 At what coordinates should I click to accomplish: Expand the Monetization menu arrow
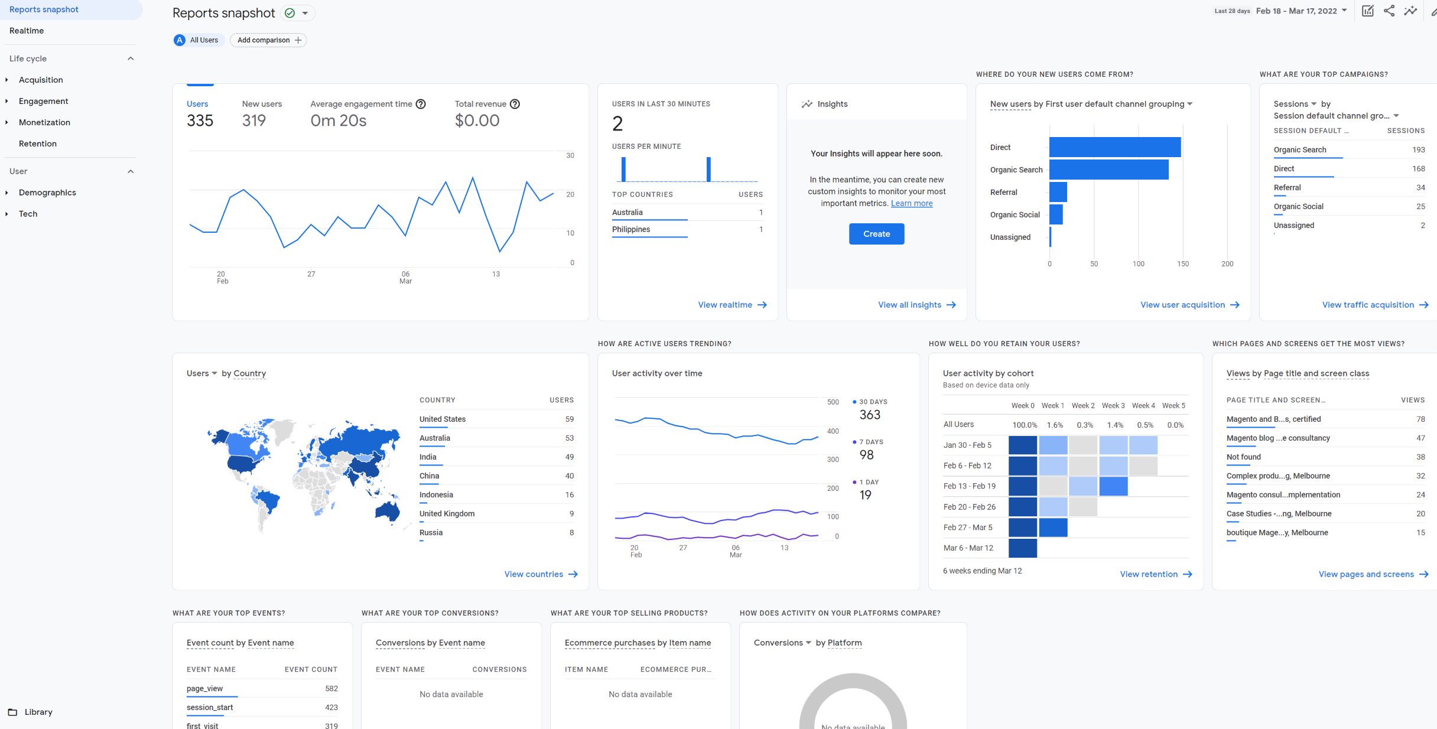(6, 122)
